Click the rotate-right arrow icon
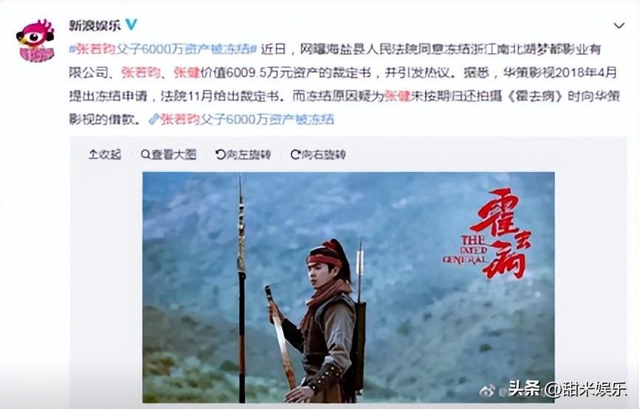The height and width of the screenshot is (409, 639). (x=295, y=154)
